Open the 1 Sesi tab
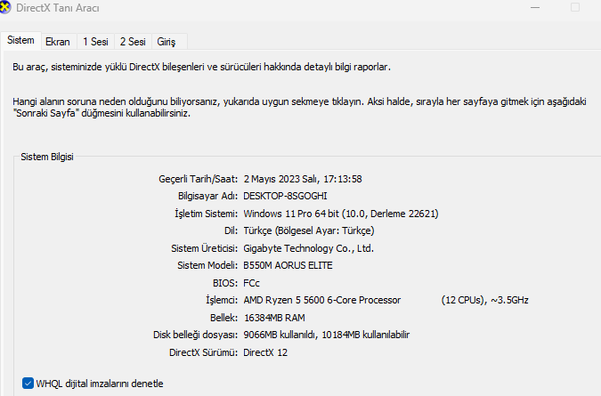 [x=95, y=42]
